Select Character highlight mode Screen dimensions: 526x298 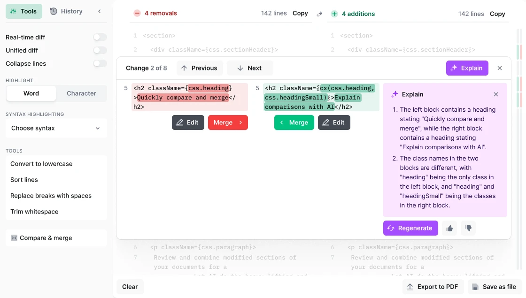pos(81,93)
